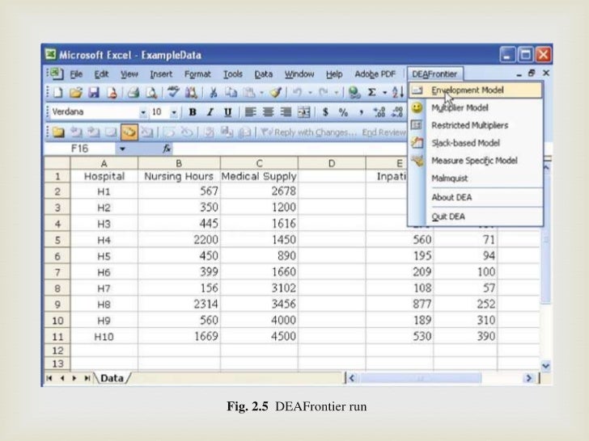
Task: Click the Undo arrow icon
Action: tap(297, 92)
